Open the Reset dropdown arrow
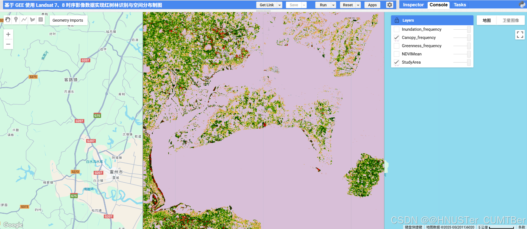This screenshot has width=527, height=229. pos(358,5)
